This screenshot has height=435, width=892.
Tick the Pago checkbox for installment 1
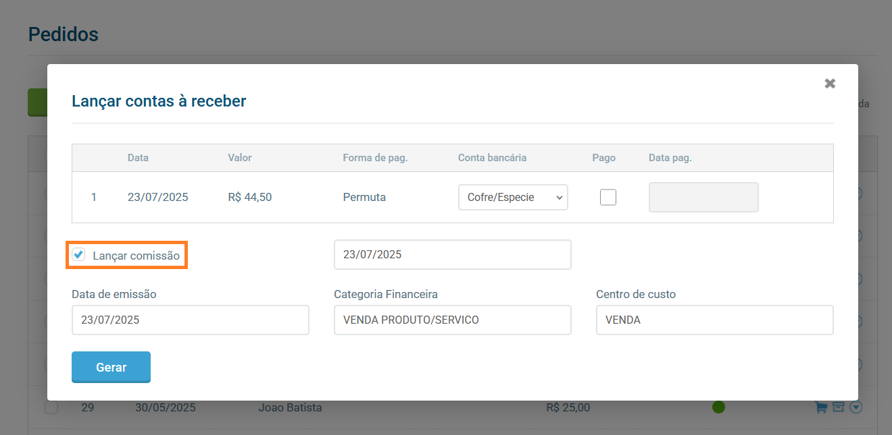[x=608, y=198]
